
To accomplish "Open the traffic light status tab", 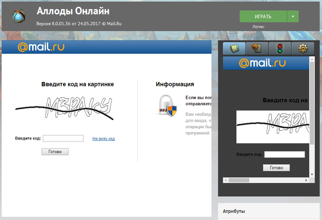I will coord(280,49).
